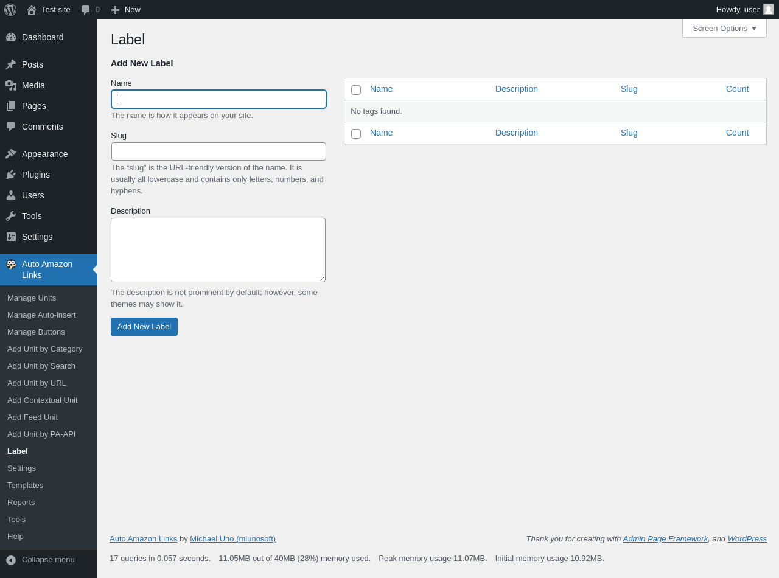Expand the Screen Options dropdown

(x=724, y=28)
